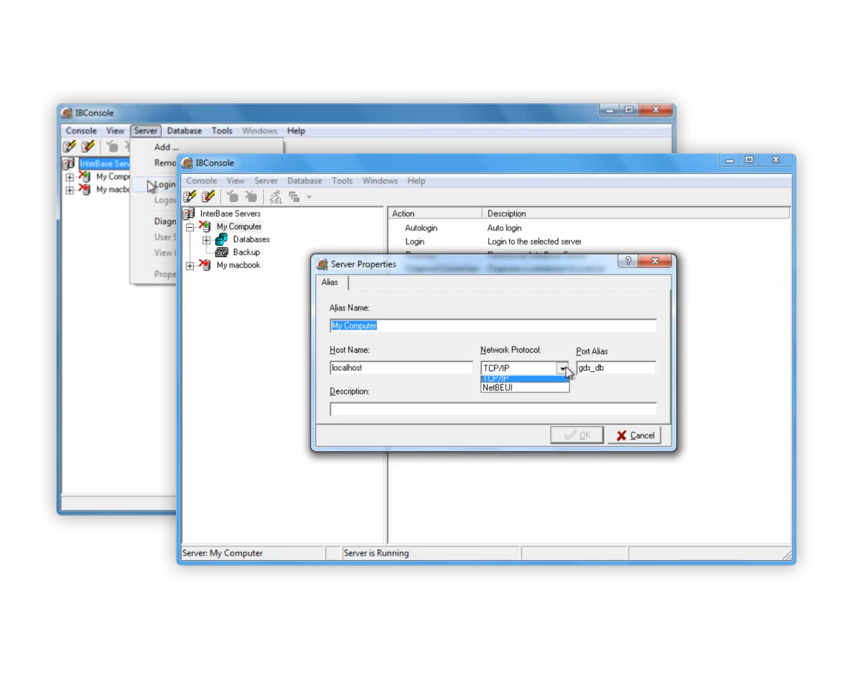Click the Description column header
This screenshot has height=675, width=854.
coord(636,213)
